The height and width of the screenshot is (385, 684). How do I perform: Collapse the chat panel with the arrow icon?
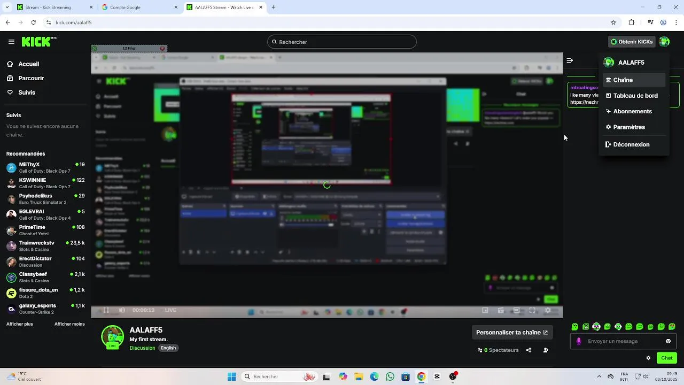[570, 60]
